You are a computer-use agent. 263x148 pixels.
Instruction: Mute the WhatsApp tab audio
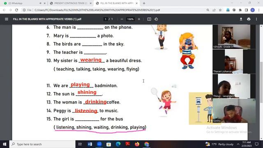point(40,3)
